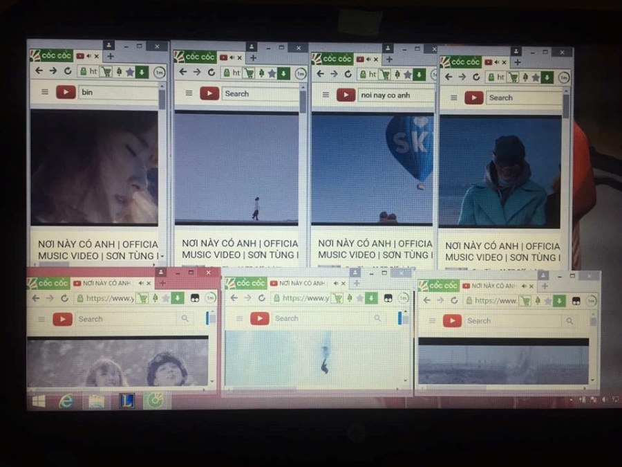Open the 'L' app on taskbar
Image resolution: width=622 pixels, height=467 pixels.
click(127, 401)
